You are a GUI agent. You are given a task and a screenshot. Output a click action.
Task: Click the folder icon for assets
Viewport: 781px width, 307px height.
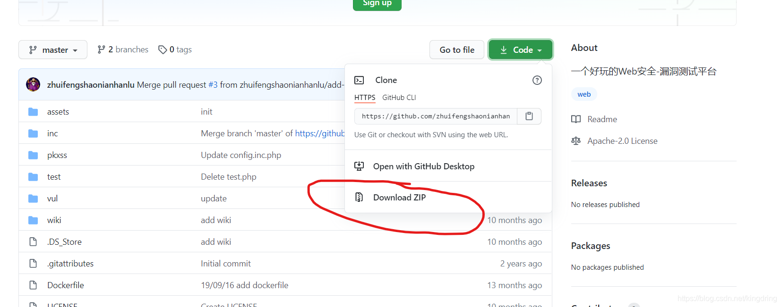tap(33, 112)
